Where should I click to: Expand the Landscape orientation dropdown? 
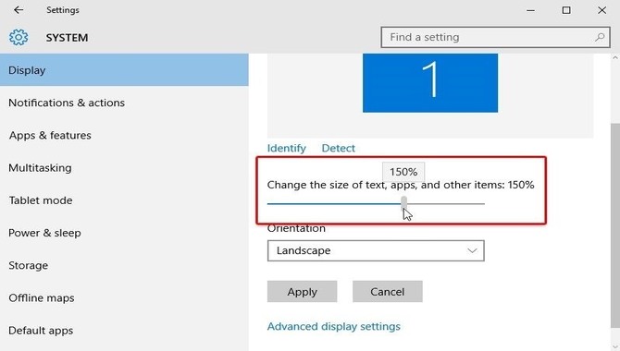[376, 250]
